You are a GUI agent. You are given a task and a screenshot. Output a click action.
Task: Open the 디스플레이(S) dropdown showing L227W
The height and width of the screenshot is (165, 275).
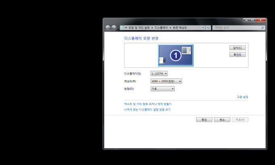pyautogui.click(x=159, y=74)
